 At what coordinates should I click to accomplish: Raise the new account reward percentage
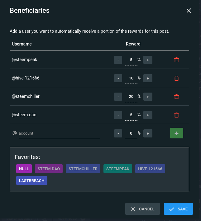pos(148,133)
